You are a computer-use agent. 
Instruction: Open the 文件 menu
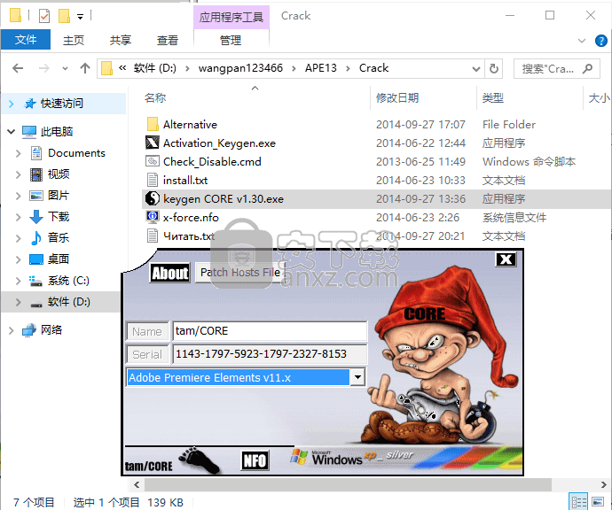tap(26, 40)
